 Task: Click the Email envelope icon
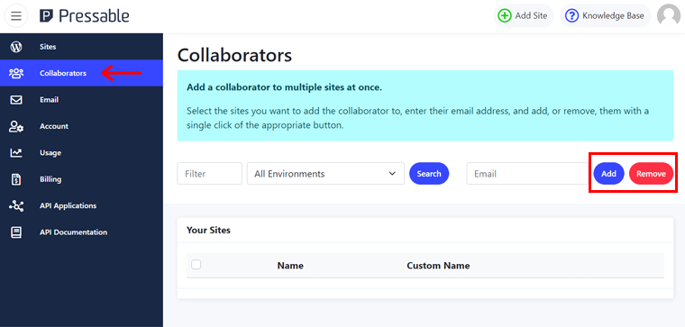pos(16,100)
